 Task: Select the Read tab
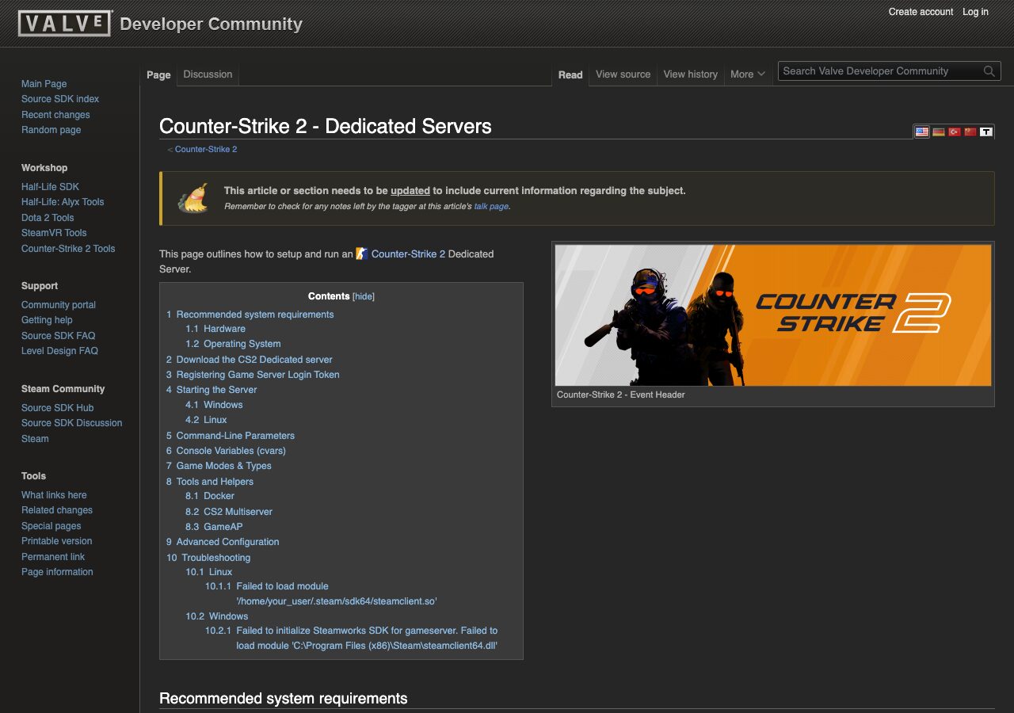click(570, 74)
